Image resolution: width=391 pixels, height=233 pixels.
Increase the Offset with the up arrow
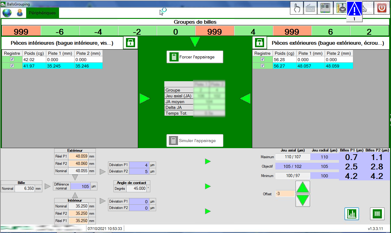(303, 187)
